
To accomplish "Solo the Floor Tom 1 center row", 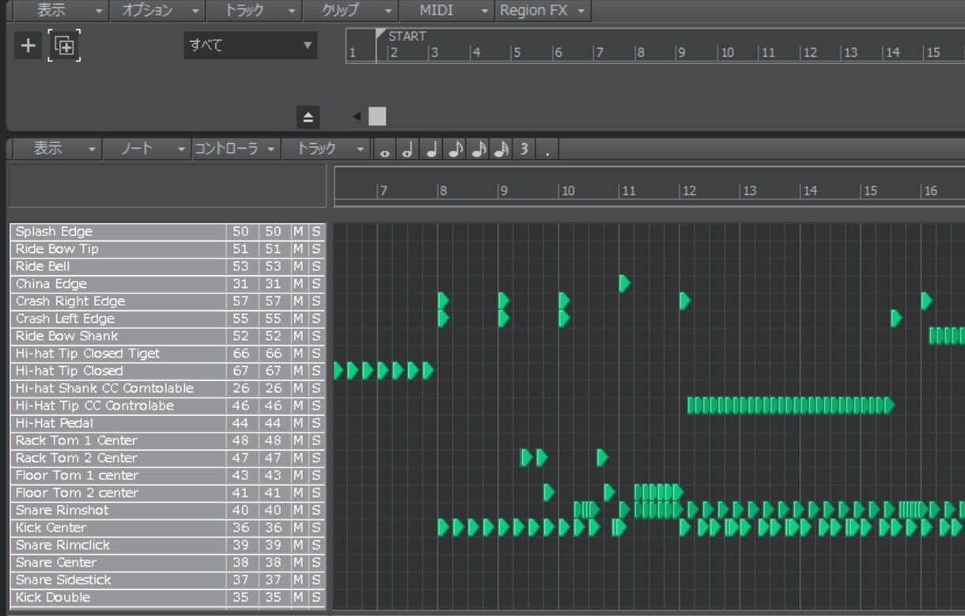I will pos(316,475).
